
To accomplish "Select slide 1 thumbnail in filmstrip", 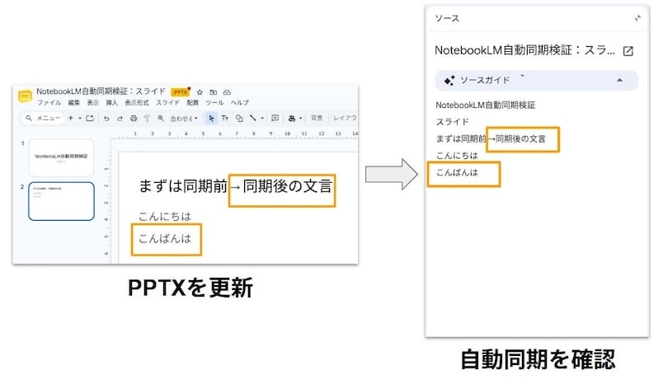I will tap(61, 157).
